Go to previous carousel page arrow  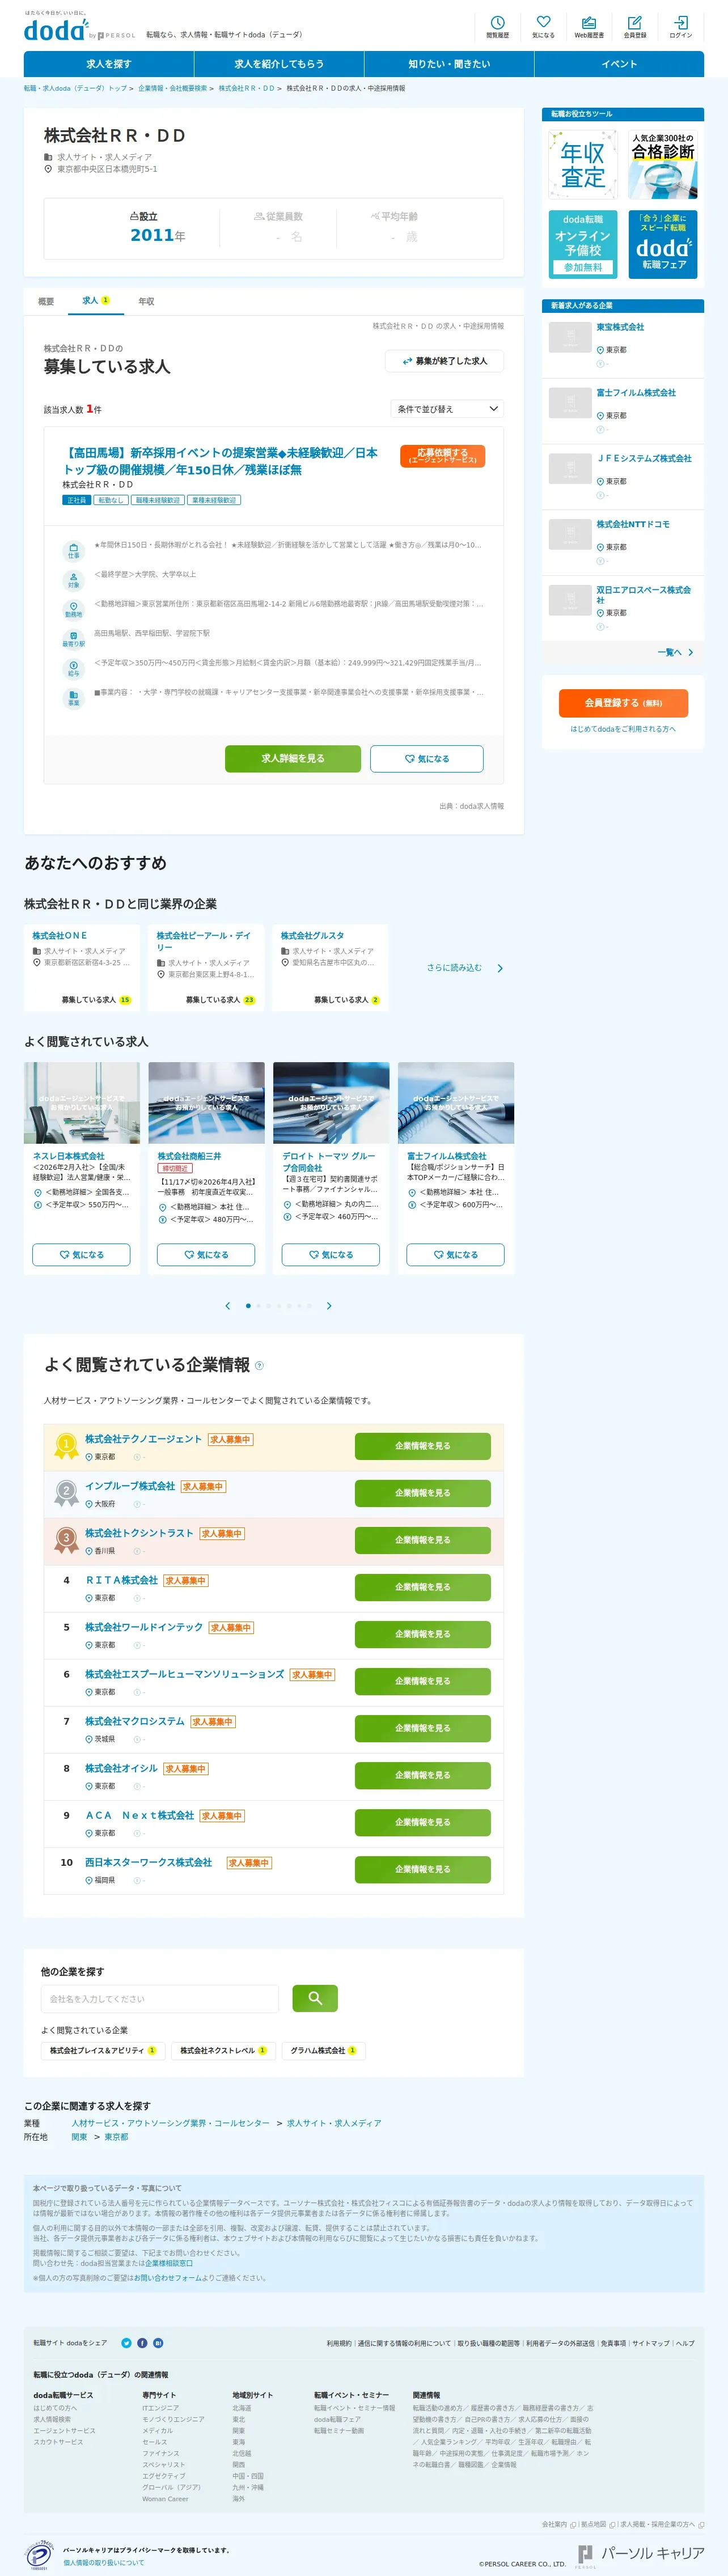point(228,1306)
